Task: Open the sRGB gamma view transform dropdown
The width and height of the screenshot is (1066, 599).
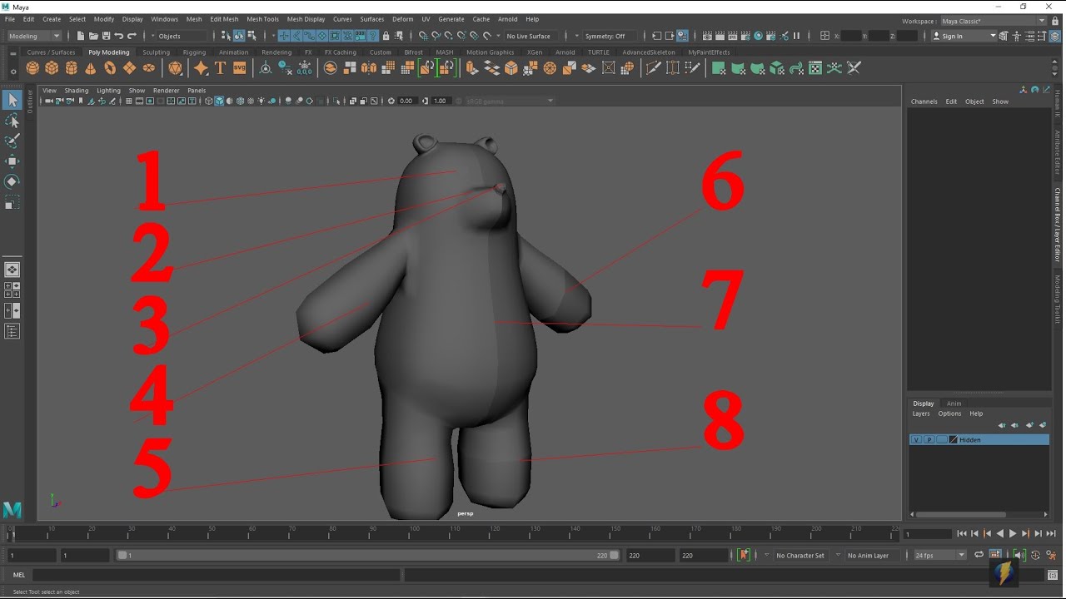Action: click(510, 101)
